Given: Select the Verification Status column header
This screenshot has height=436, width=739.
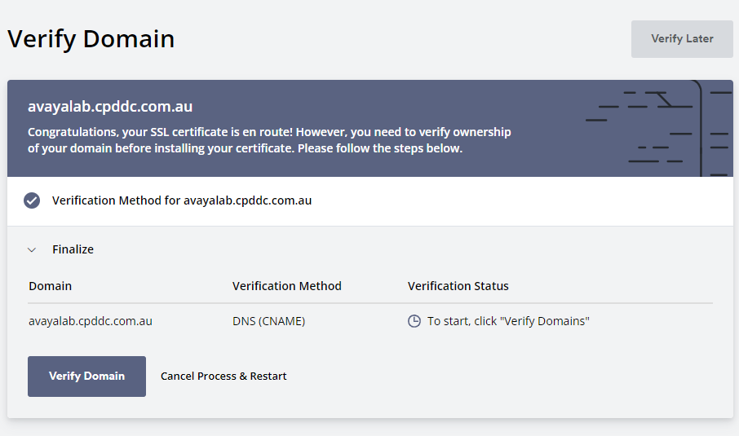Looking at the screenshot, I should (458, 286).
